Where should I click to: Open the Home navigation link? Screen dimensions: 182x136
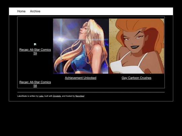(21, 11)
